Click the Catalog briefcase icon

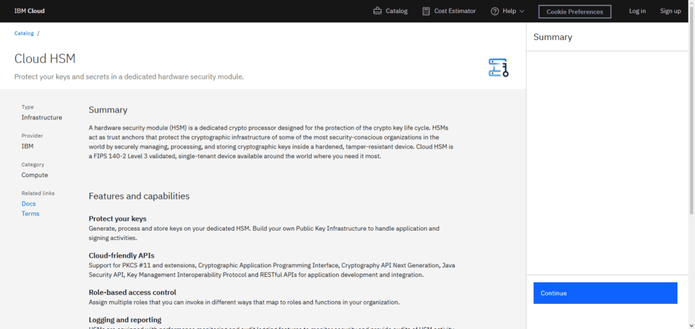[x=377, y=11]
